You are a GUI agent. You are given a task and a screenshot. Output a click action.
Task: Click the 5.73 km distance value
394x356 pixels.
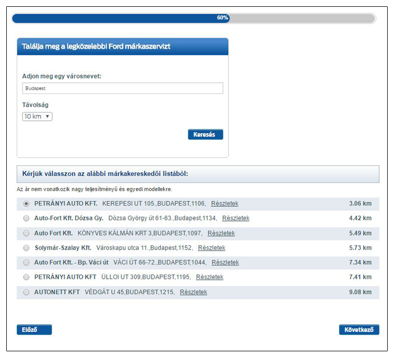[360, 248]
